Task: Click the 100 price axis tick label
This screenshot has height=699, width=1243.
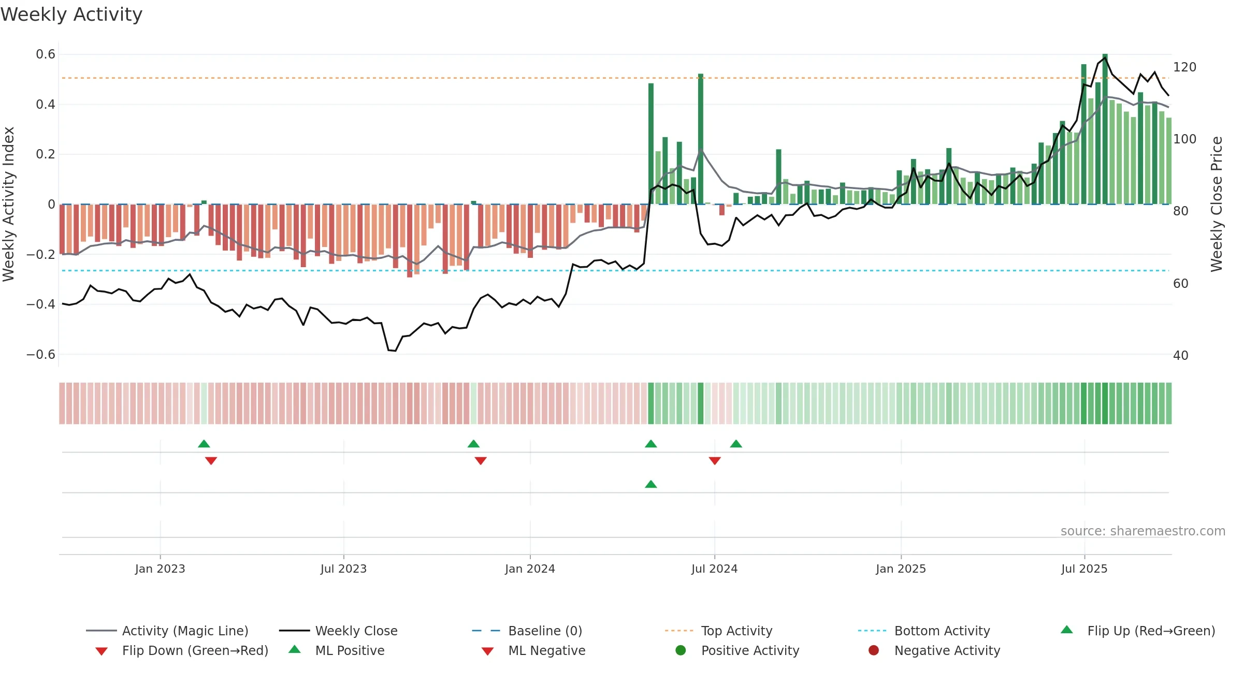Action: point(1185,139)
